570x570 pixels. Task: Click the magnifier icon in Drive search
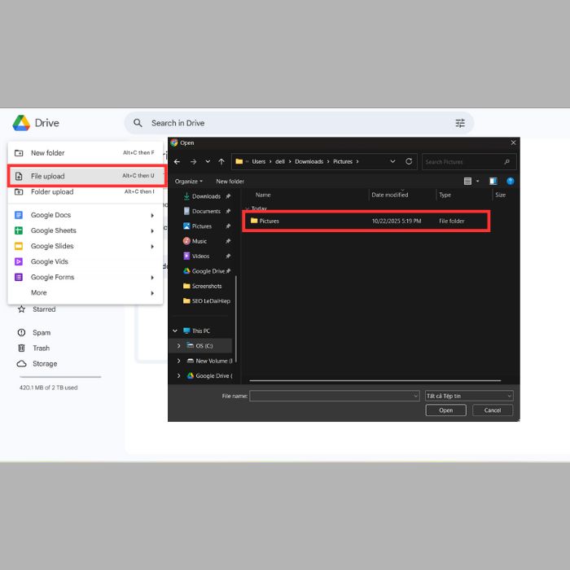tap(138, 123)
